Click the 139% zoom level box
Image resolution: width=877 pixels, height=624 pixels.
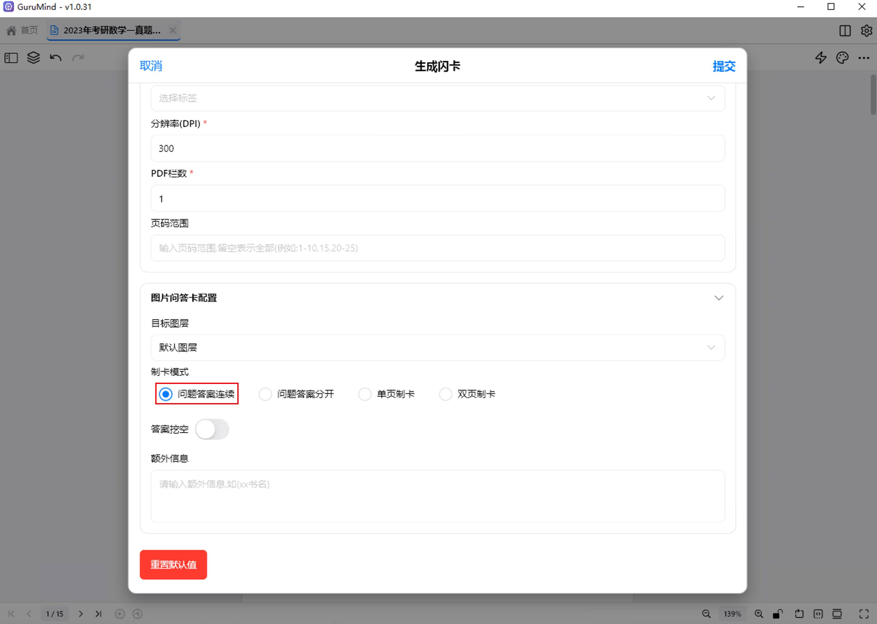click(x=732, y=614)
